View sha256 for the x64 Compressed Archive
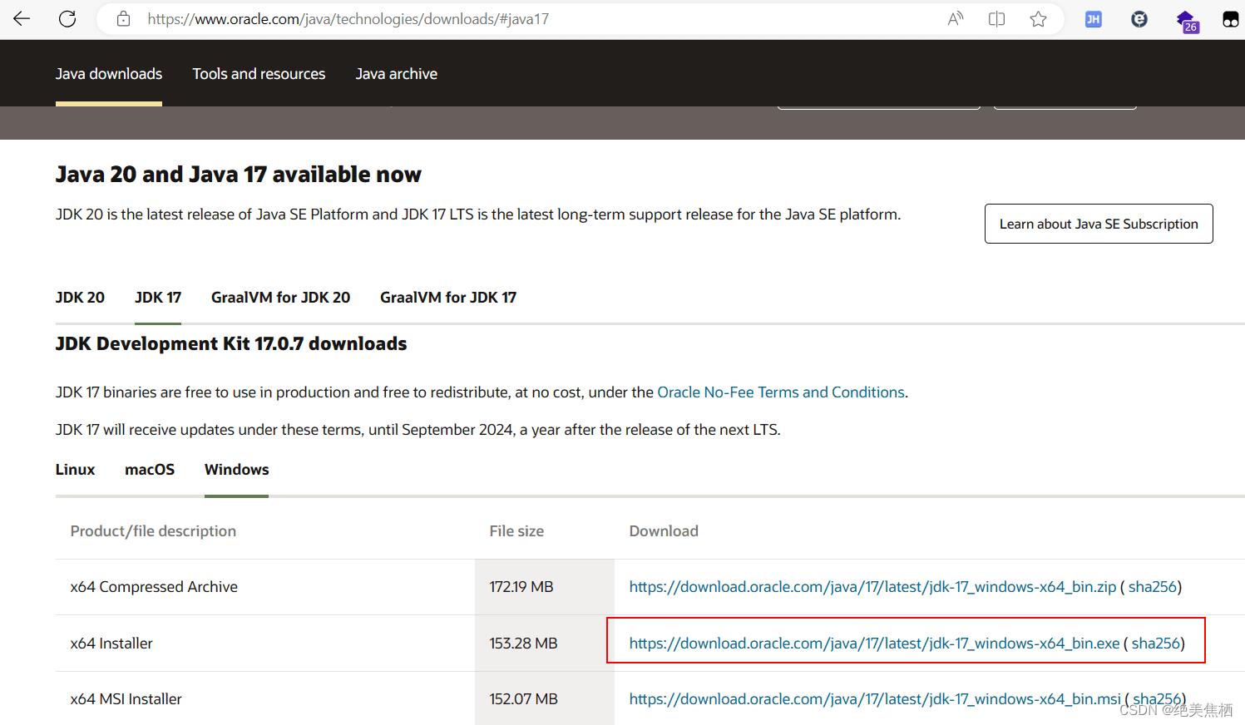This screenshot has width=1245, height=725. click(1153, 586)
